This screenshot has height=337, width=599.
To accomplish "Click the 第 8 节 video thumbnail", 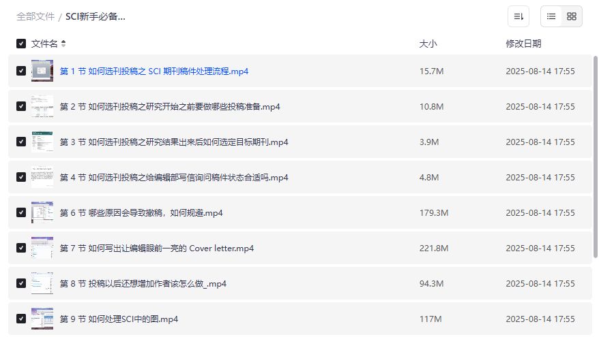I will 42,284.
